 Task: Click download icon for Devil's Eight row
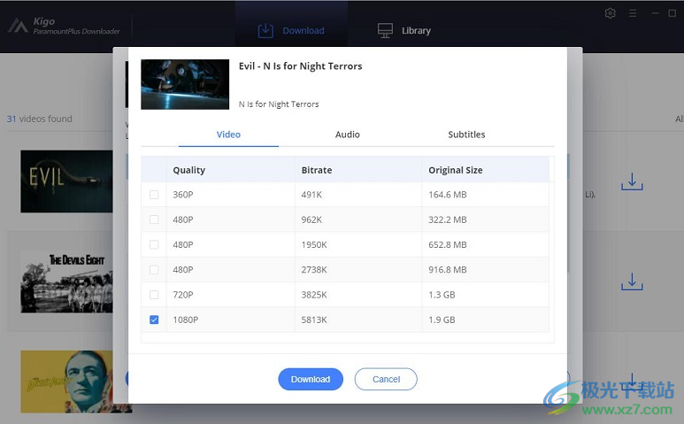632,281
